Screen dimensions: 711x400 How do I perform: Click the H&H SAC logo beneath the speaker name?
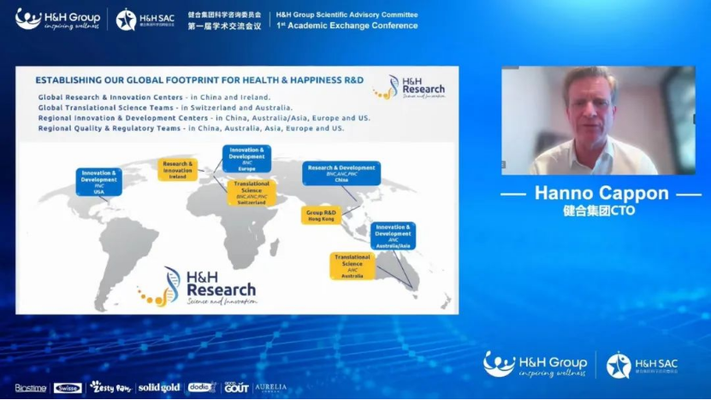click(x=642, y=365)
